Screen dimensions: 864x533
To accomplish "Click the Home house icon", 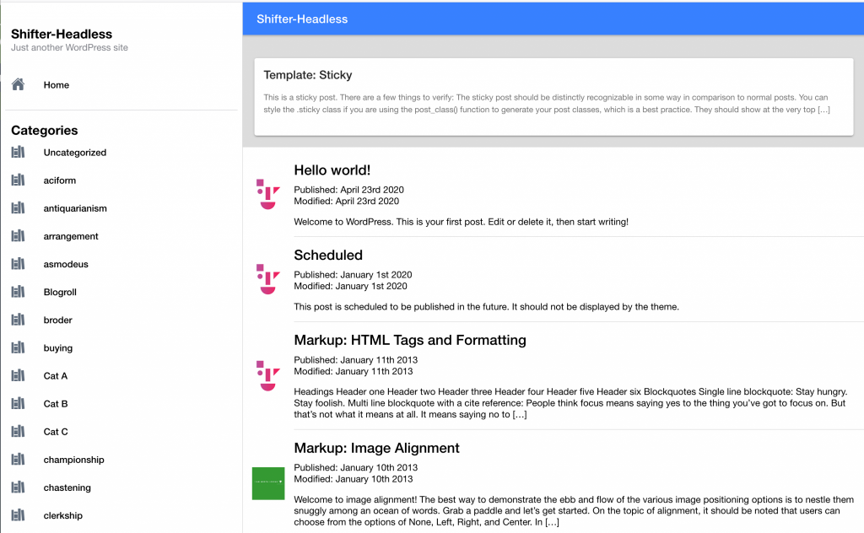I will pos(19,84).
